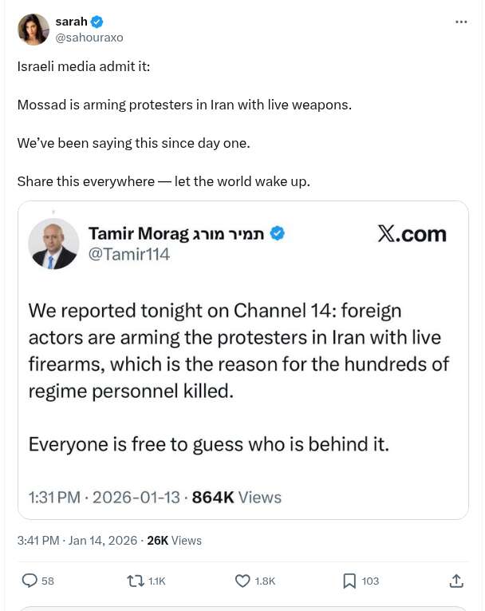Click the 864K Views count in image
Screen dimensions: 485x611
237,497
